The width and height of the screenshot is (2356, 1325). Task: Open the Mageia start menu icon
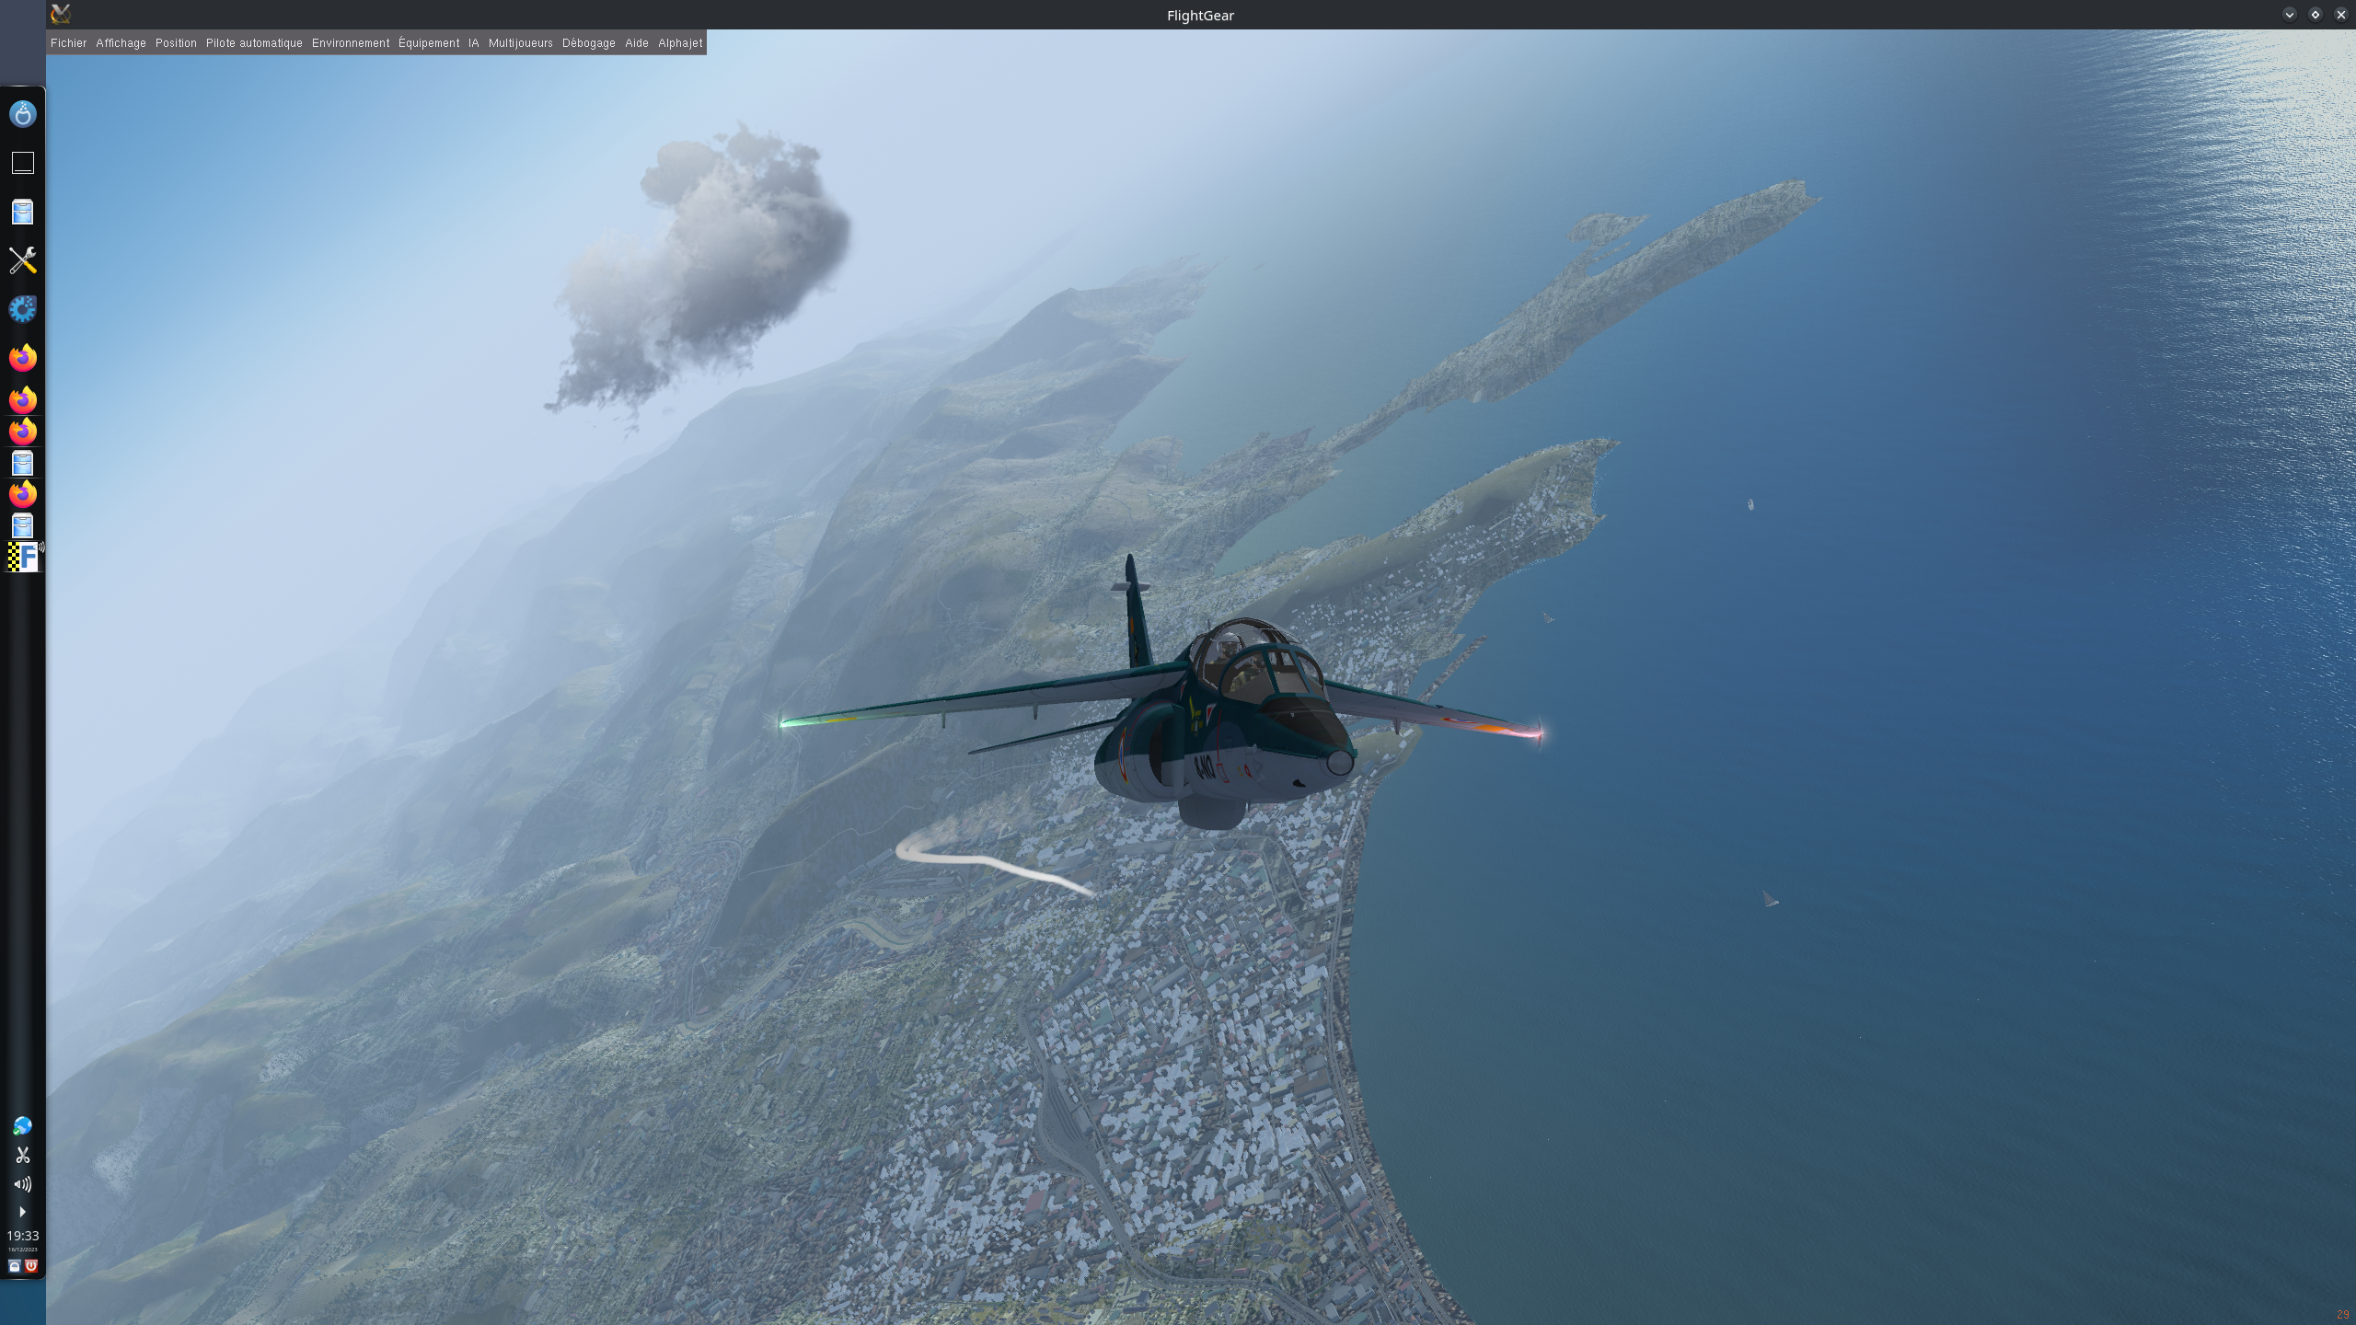point(22,114)
